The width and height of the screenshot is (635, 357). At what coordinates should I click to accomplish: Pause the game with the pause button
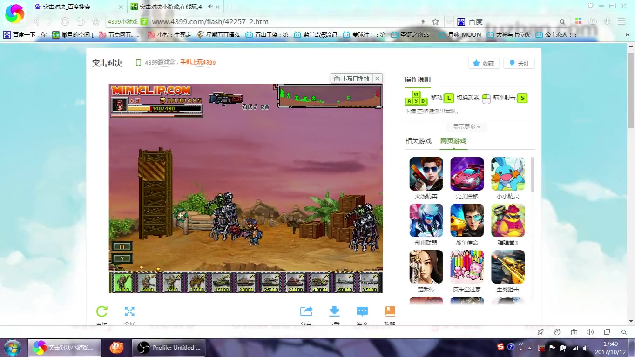122,246
